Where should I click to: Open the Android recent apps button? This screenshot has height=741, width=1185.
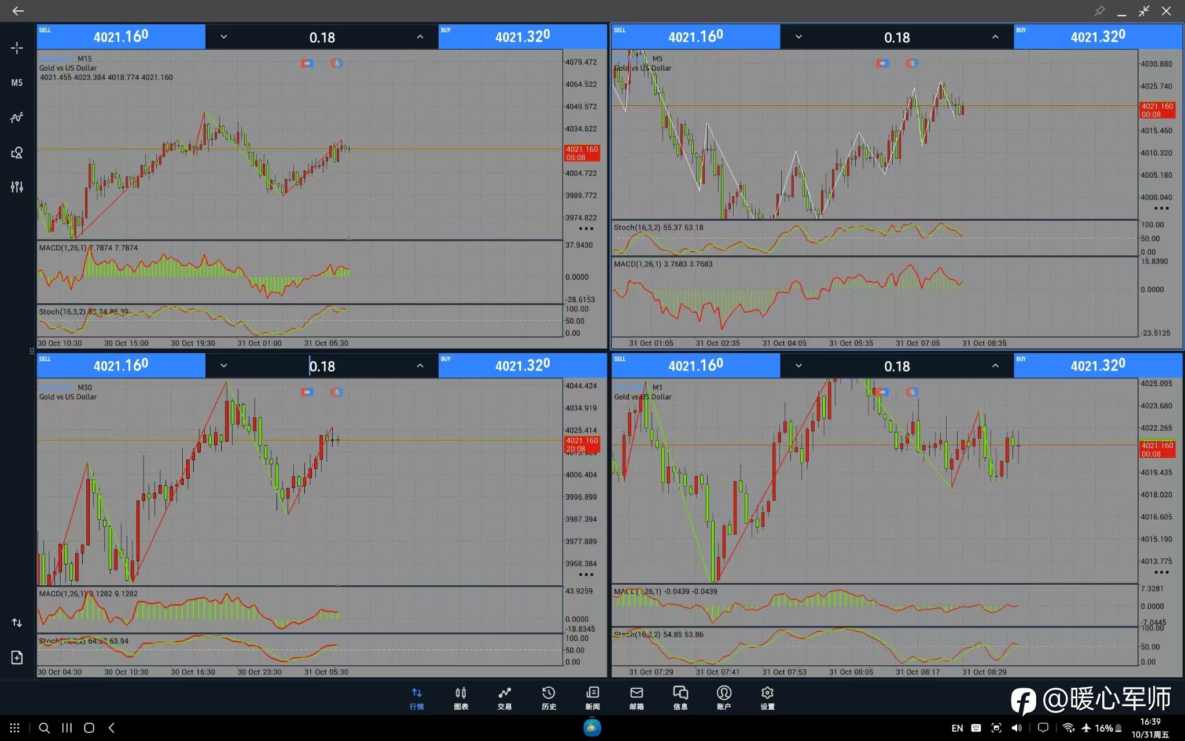pos(67,728)
